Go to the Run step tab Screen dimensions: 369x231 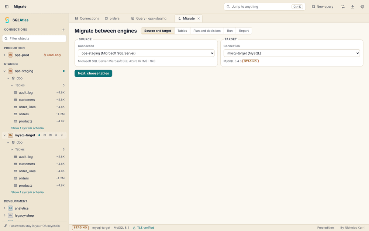point(230,31)
